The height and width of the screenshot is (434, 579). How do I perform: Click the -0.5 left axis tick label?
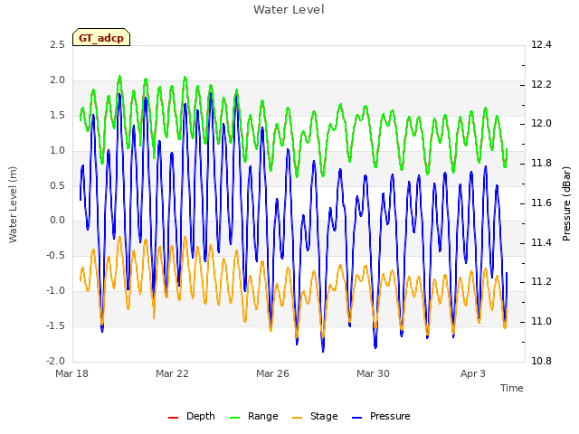[55, 256]
